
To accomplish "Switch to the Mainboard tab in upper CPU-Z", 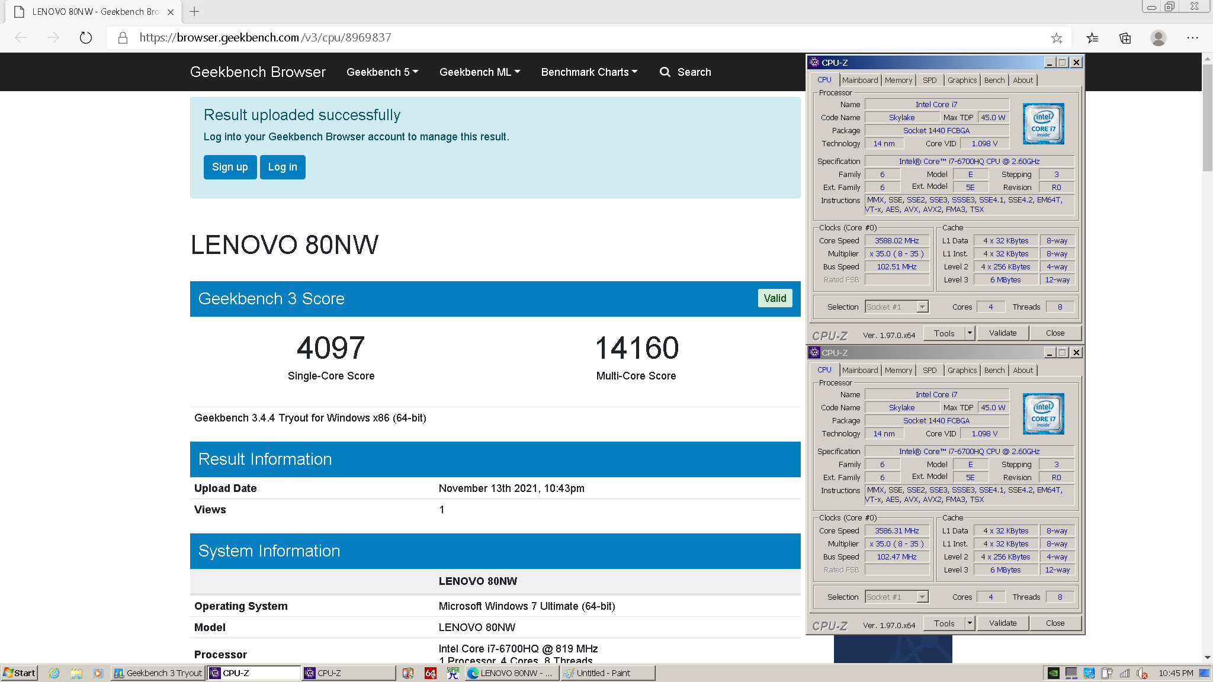I will [x=860, y=81].
